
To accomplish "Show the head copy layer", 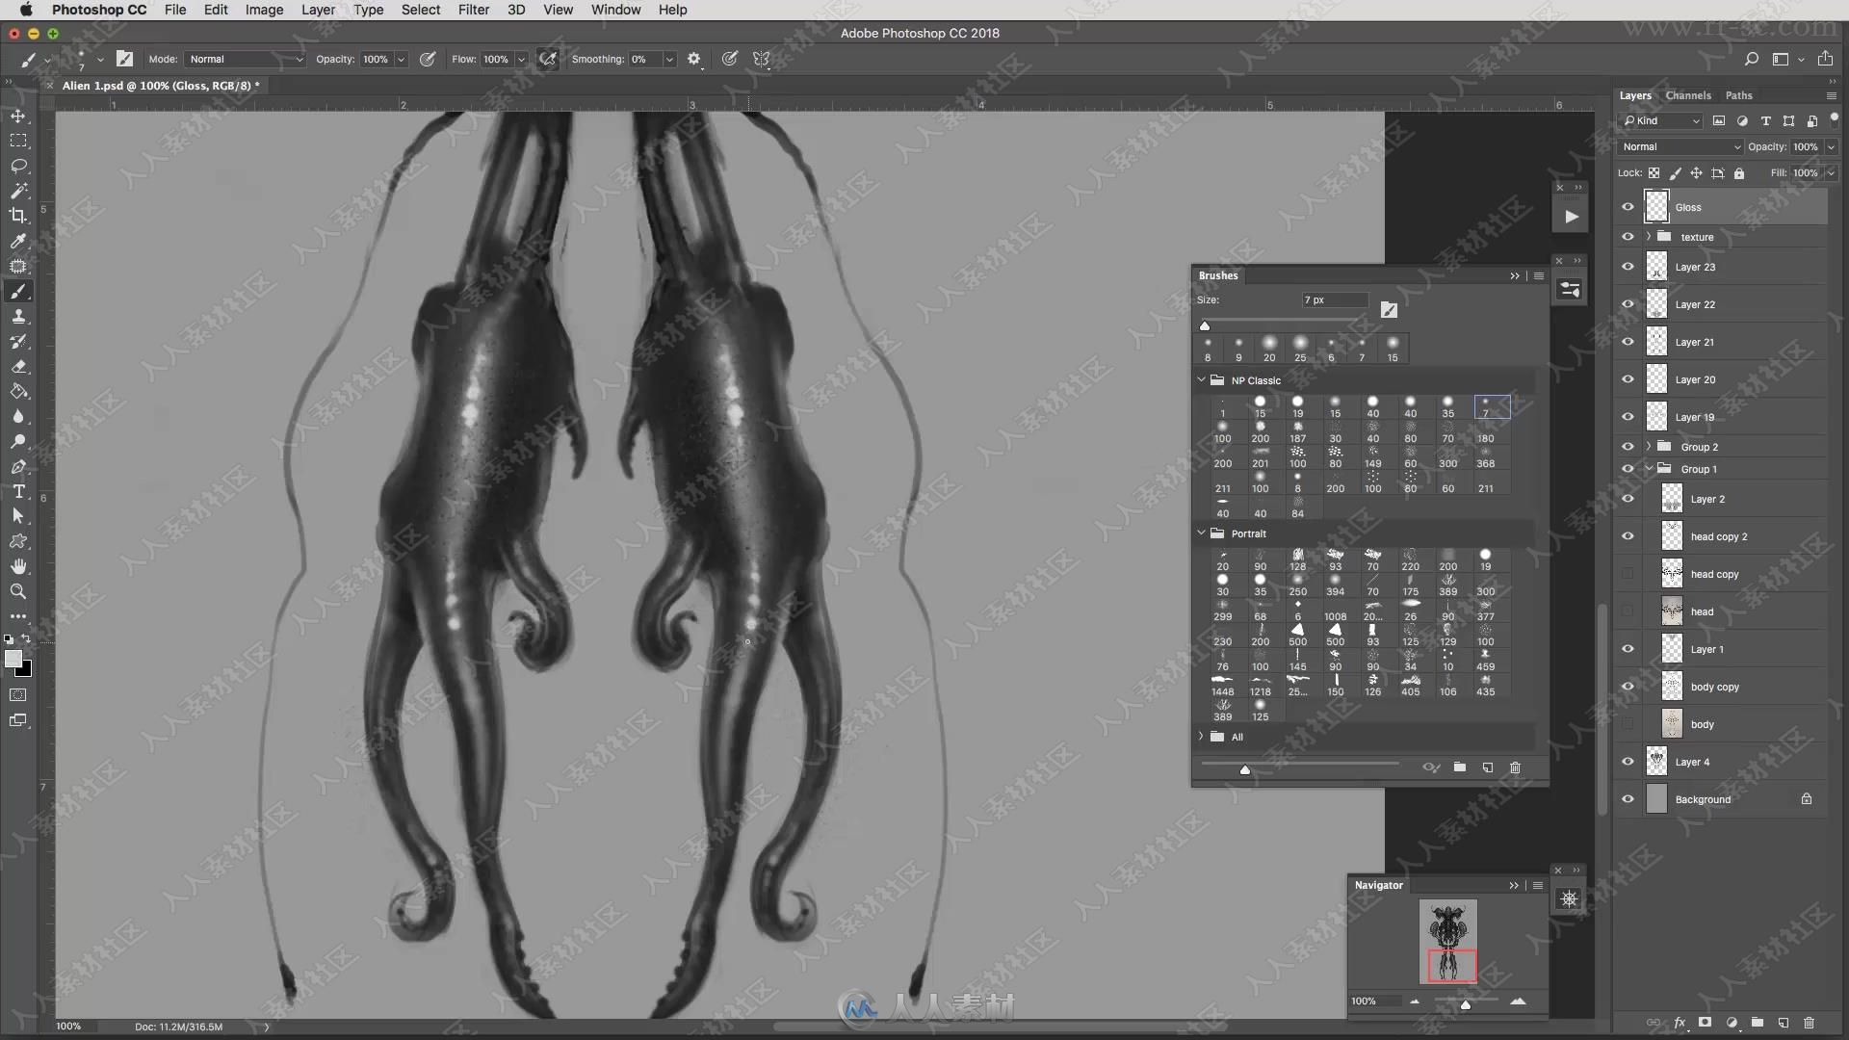I will click(1628, 574).
